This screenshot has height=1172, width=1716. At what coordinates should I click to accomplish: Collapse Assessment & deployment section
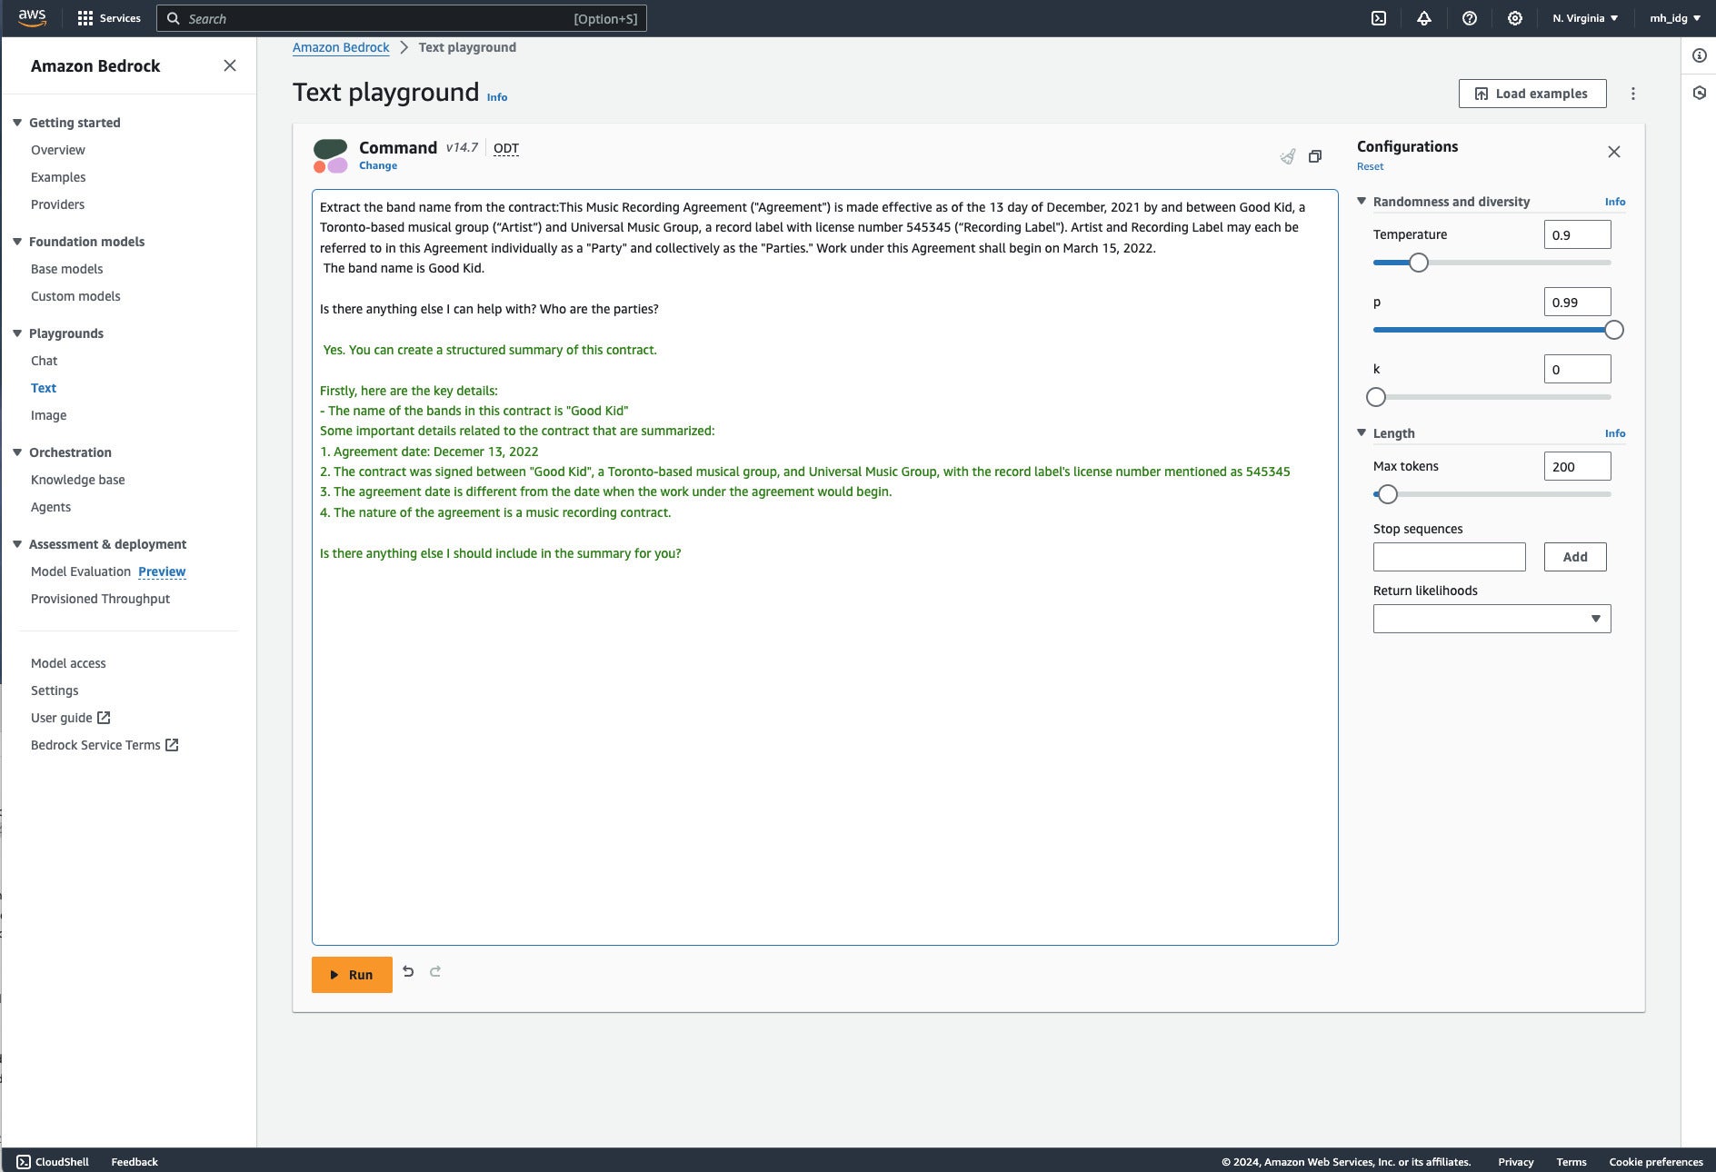tap(16, 544)
